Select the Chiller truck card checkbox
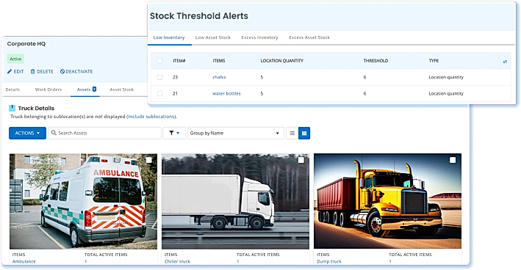521x270 pixels. (x=301, y=160)
